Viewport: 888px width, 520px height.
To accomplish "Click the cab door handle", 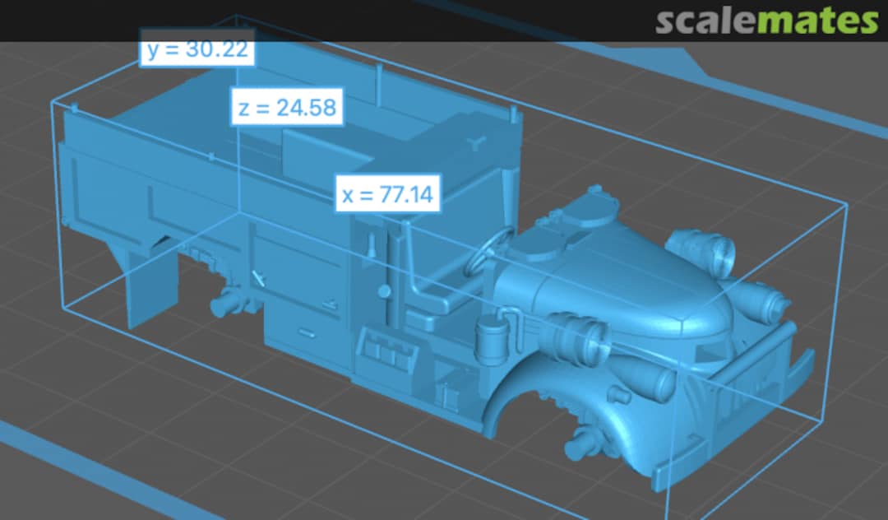I will [x=383, y=292].
